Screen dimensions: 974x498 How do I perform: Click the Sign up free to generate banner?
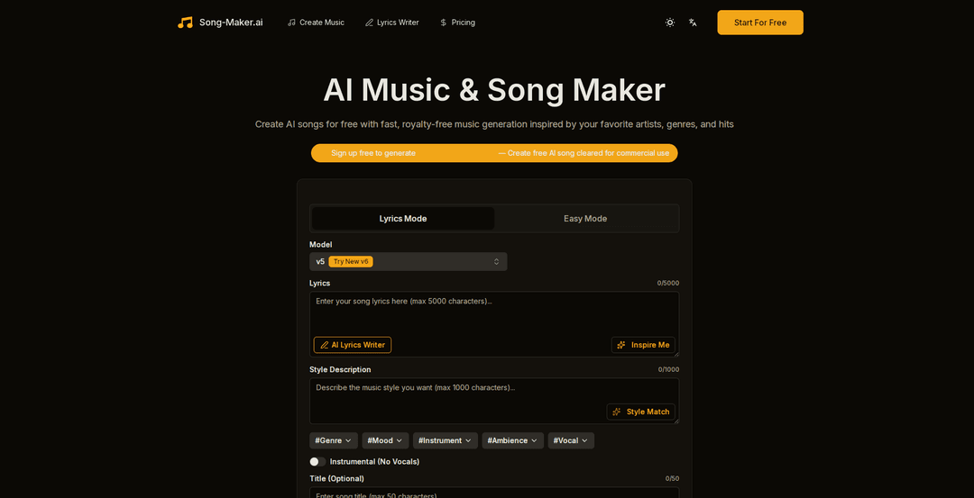(494, 153)
